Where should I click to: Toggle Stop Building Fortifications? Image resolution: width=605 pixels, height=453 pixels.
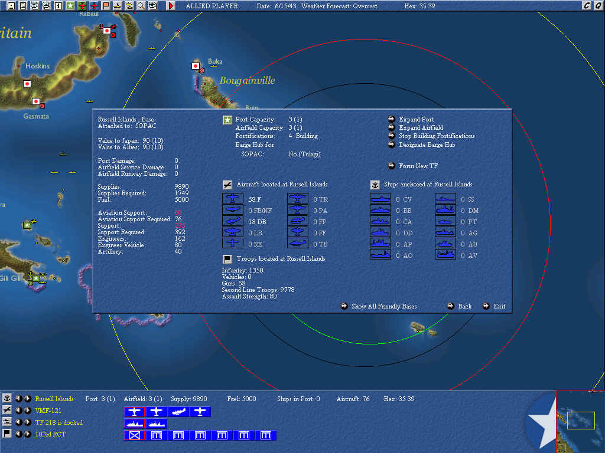[x=392, y=136]
